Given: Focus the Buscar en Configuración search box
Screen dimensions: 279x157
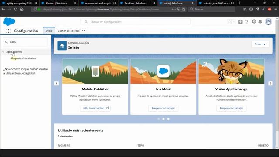Looking at the screenshot, I should (x=135, y=22).
